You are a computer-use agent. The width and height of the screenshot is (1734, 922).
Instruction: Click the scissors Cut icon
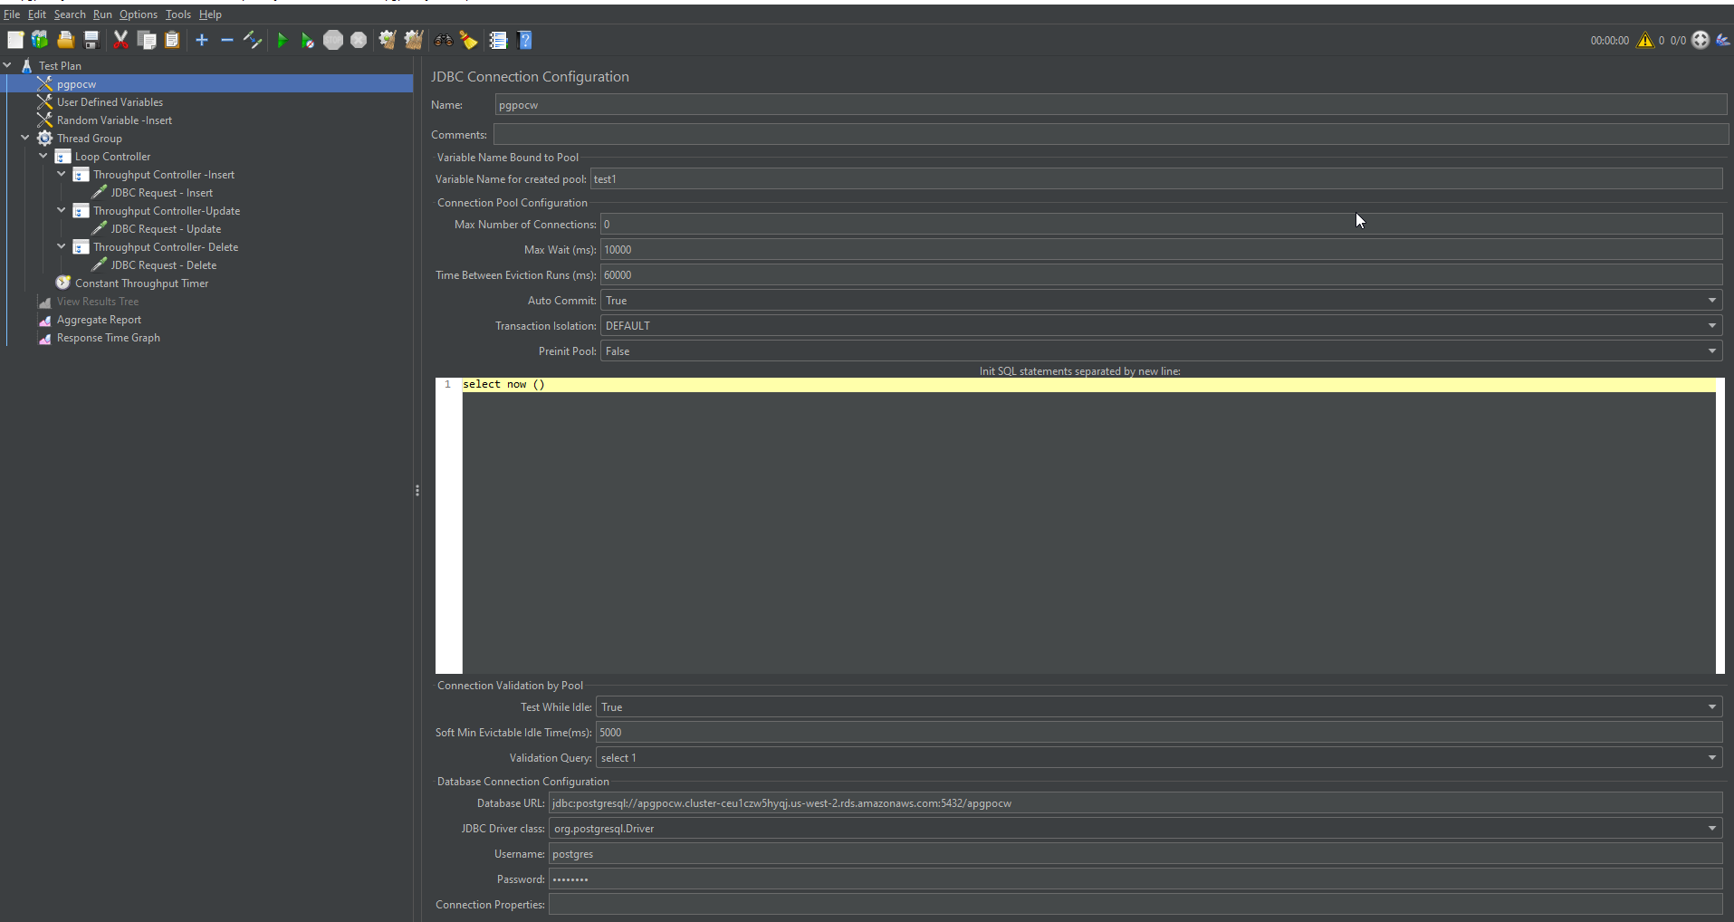point(120,40)
